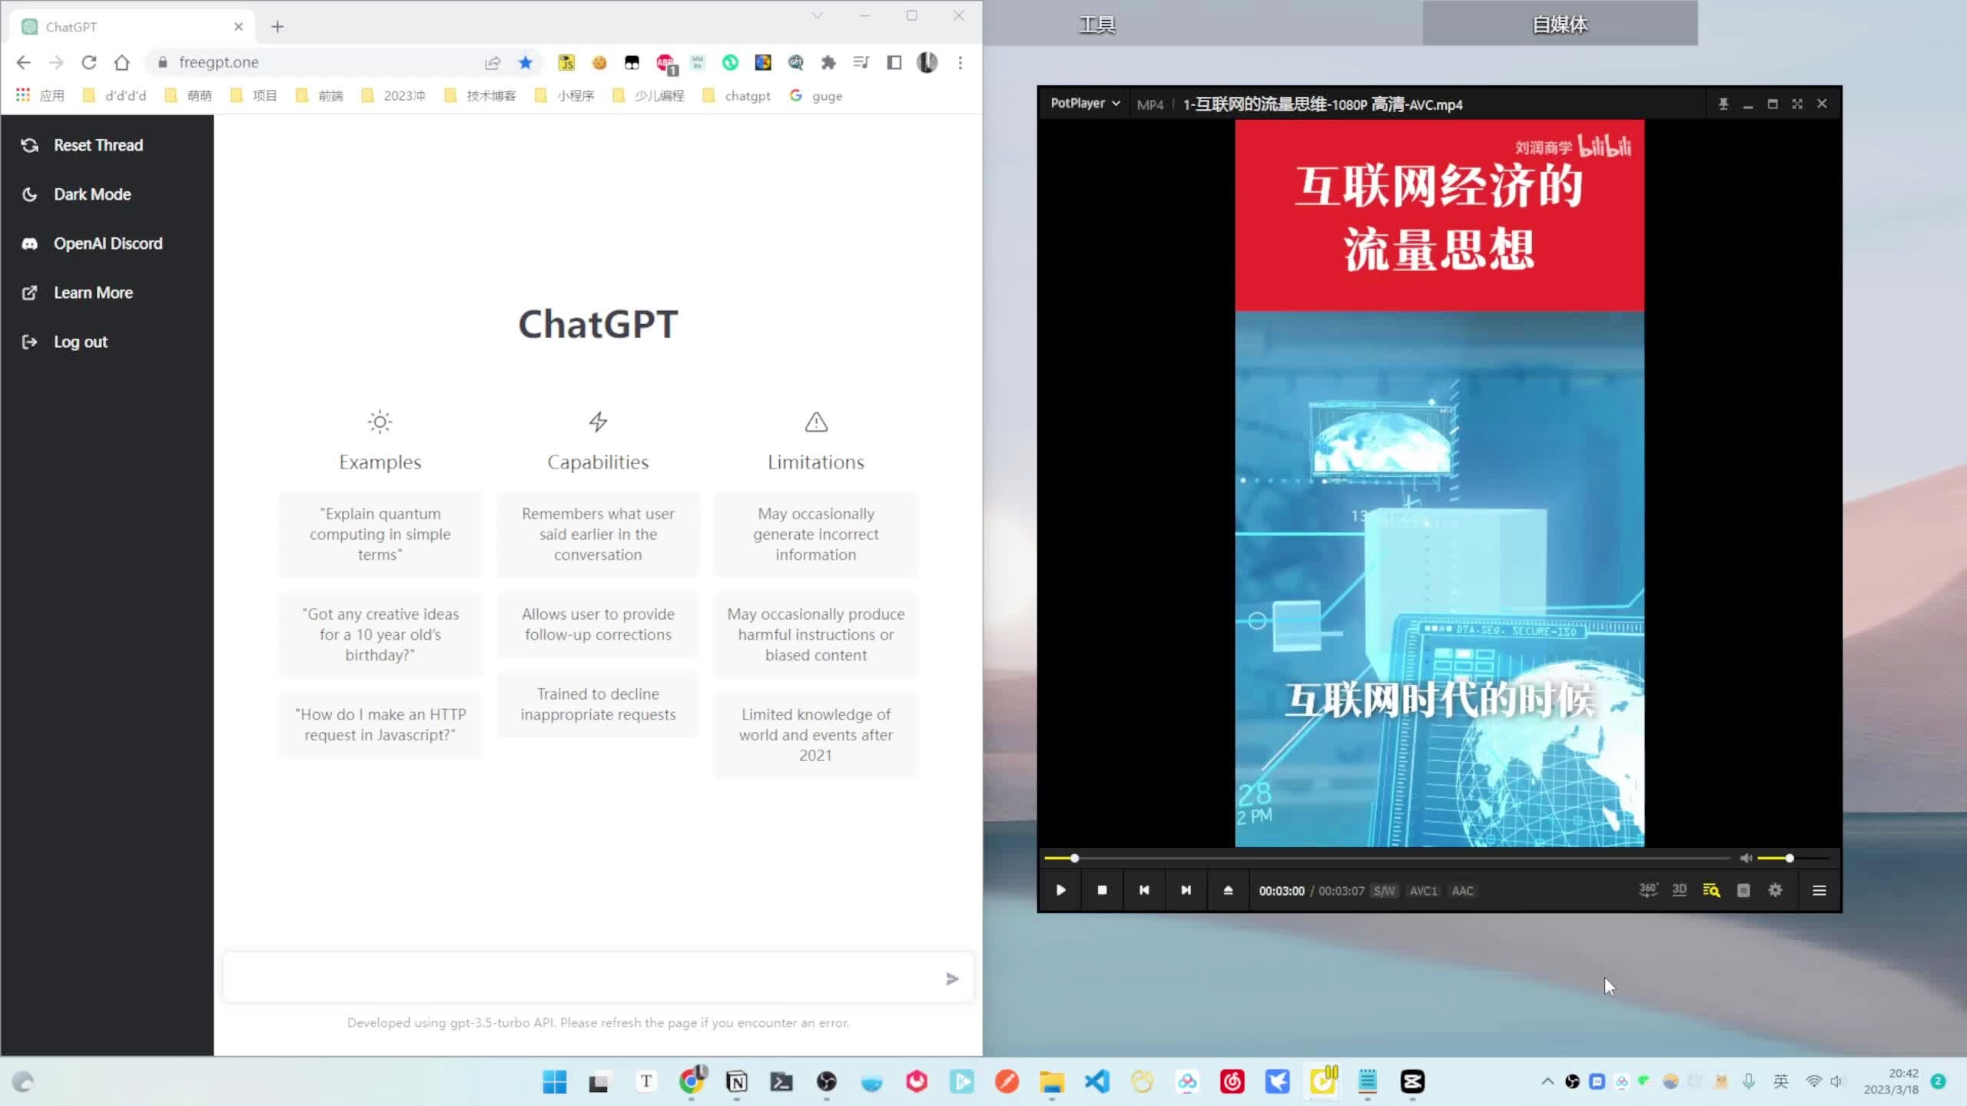The width and height of the screenshot is (1967, 1106).
Task: Open the terminal from the taskbar
Action: [781, 1081]
